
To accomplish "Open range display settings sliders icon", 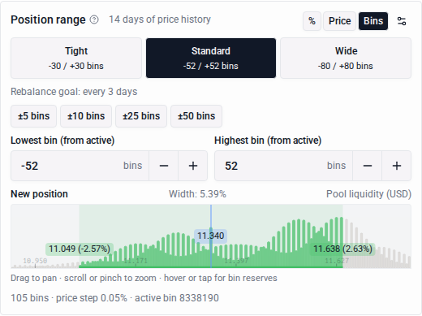I will pos(402,21).
